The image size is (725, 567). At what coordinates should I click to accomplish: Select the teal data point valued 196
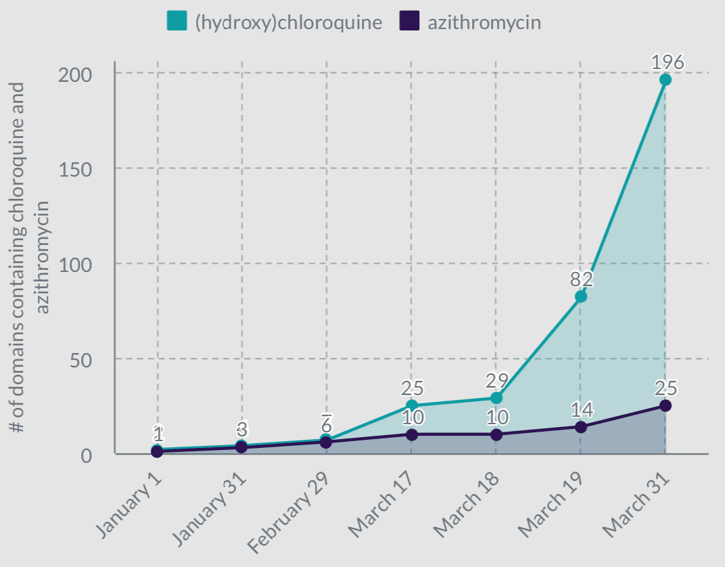(x=665, y=80)
